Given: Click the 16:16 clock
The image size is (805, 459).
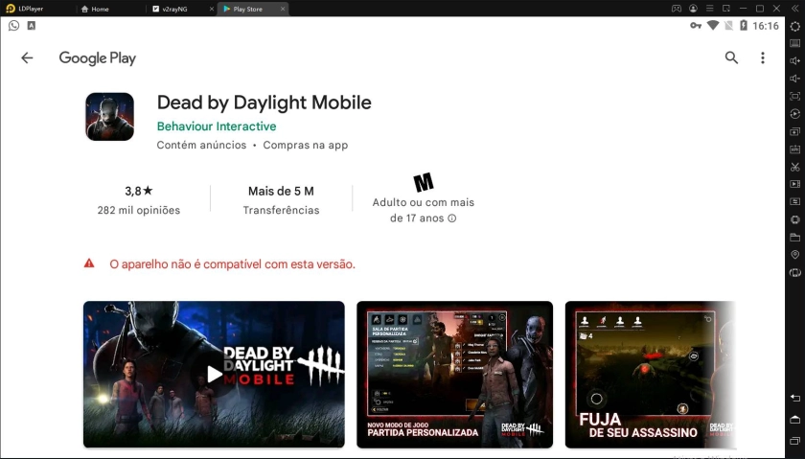Looking at the screenshot, I should 766,26.
